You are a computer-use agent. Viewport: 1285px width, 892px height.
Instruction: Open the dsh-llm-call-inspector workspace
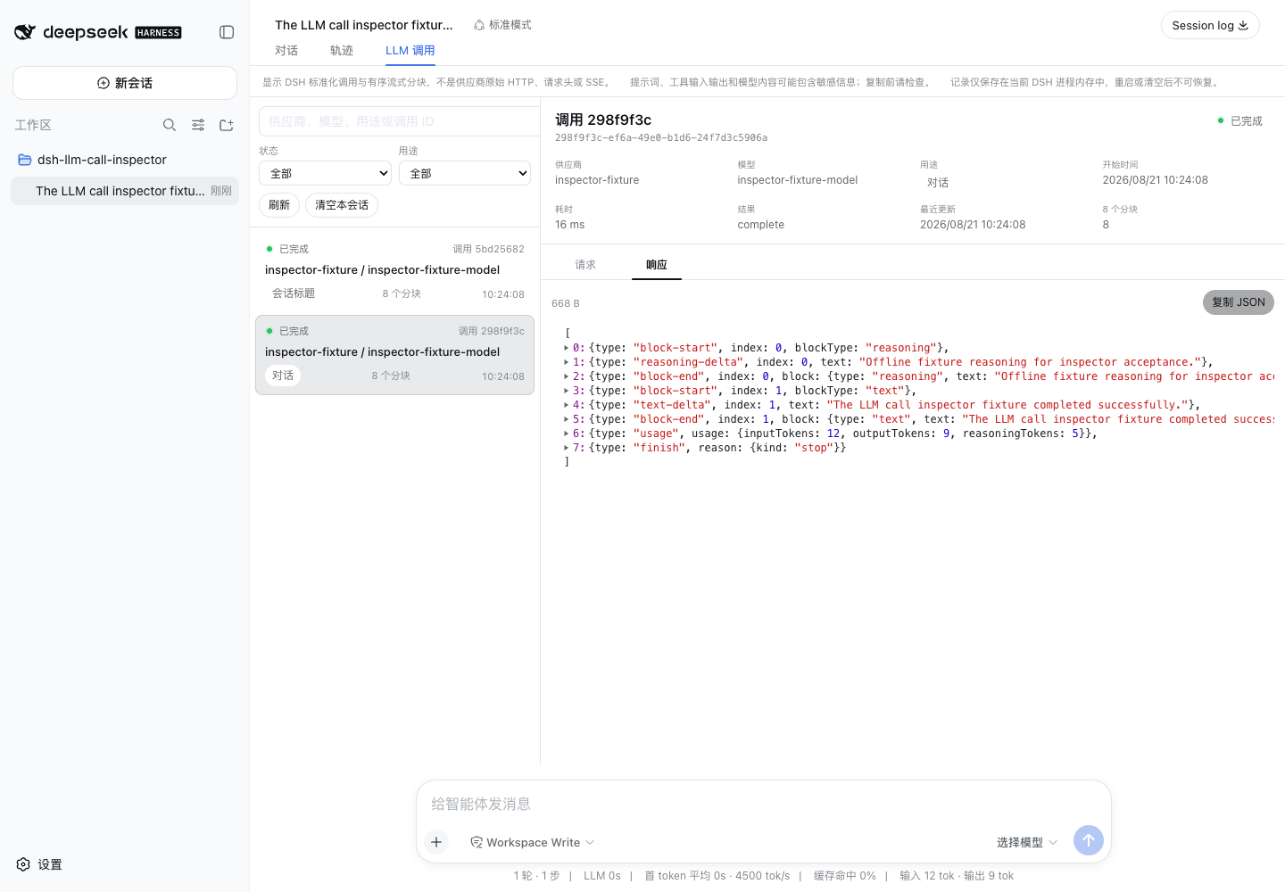125,160
